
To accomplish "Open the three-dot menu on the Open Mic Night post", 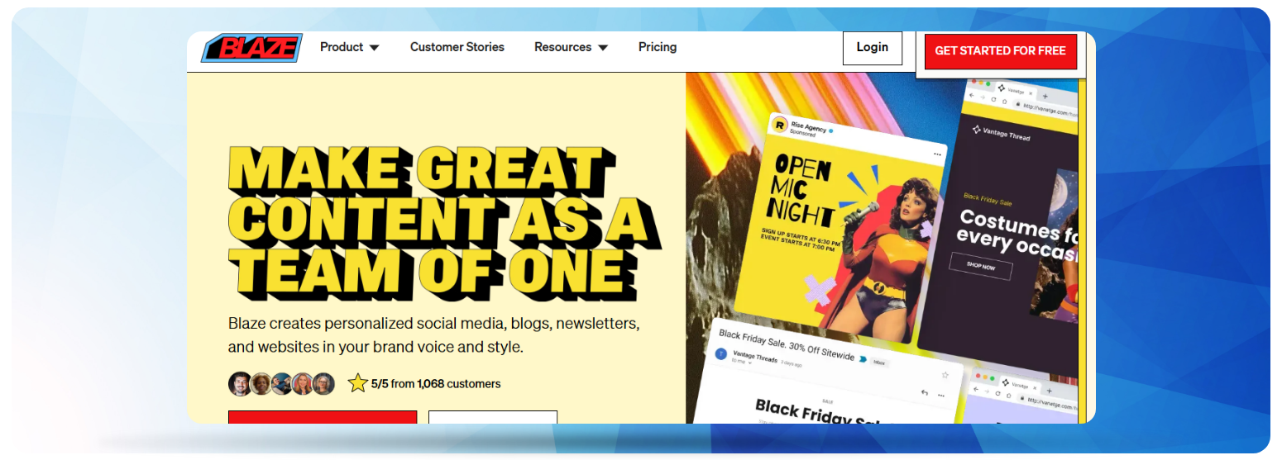I will click(937, 154).
